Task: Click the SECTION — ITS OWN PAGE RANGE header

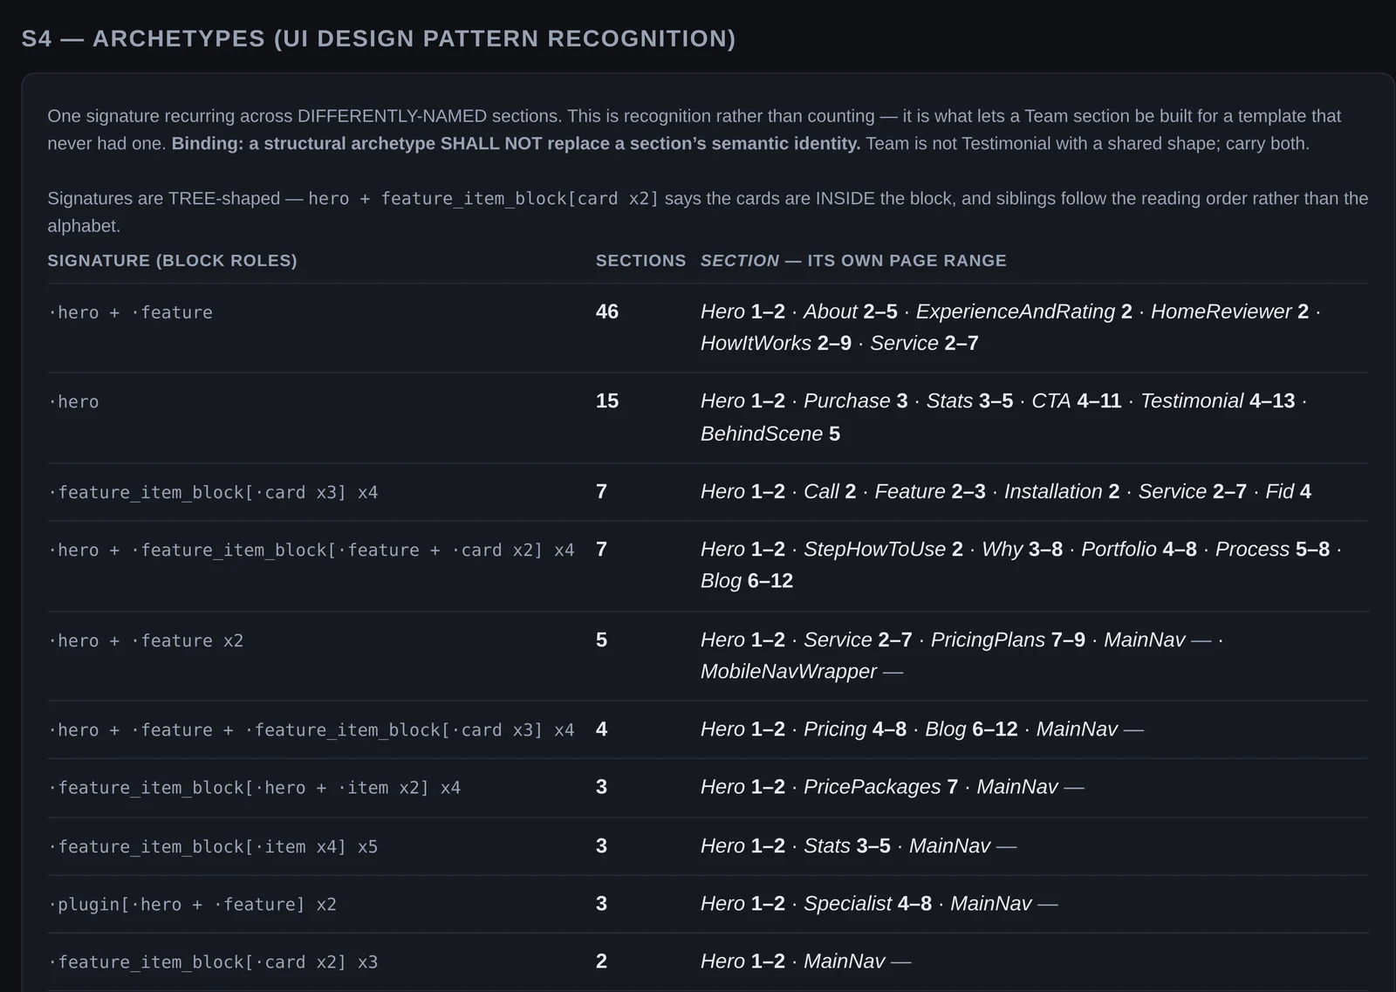Action: click(x=853, y=260)
